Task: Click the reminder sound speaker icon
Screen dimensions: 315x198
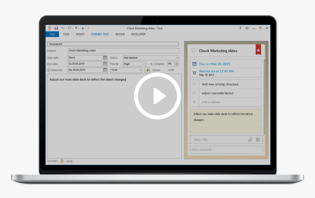Action: click(148, 70)
